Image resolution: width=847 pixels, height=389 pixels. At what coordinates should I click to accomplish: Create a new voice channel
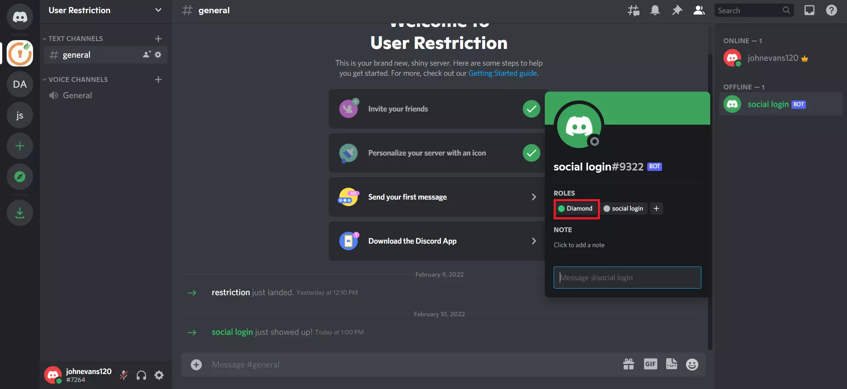[x=158, y=80]
